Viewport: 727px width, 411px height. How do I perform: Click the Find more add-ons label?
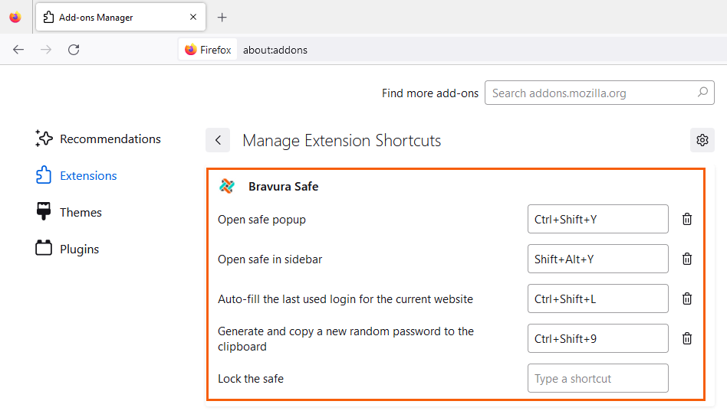tap(429, 93)
